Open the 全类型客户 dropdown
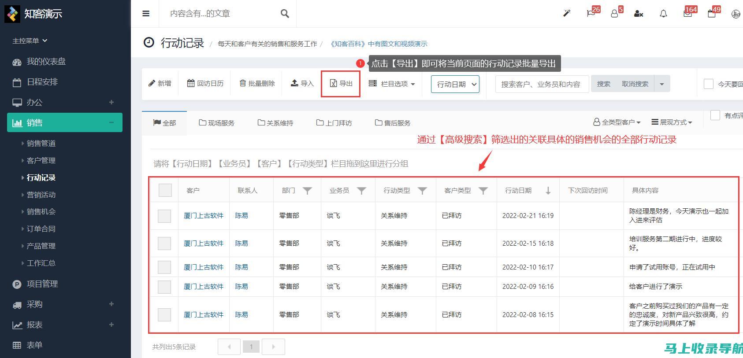 coord(617,122)
